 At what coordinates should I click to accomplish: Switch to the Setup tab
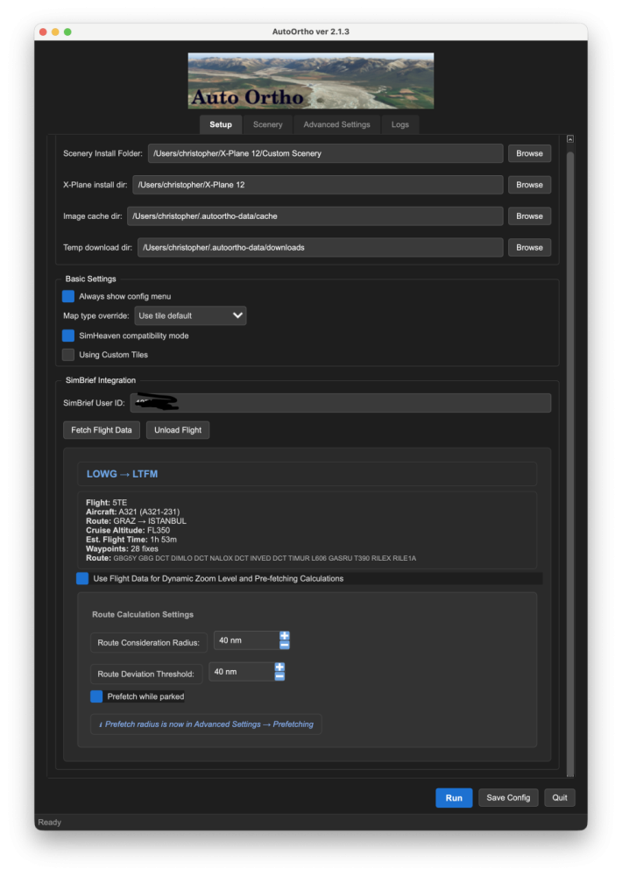click(x=220, y=124)
